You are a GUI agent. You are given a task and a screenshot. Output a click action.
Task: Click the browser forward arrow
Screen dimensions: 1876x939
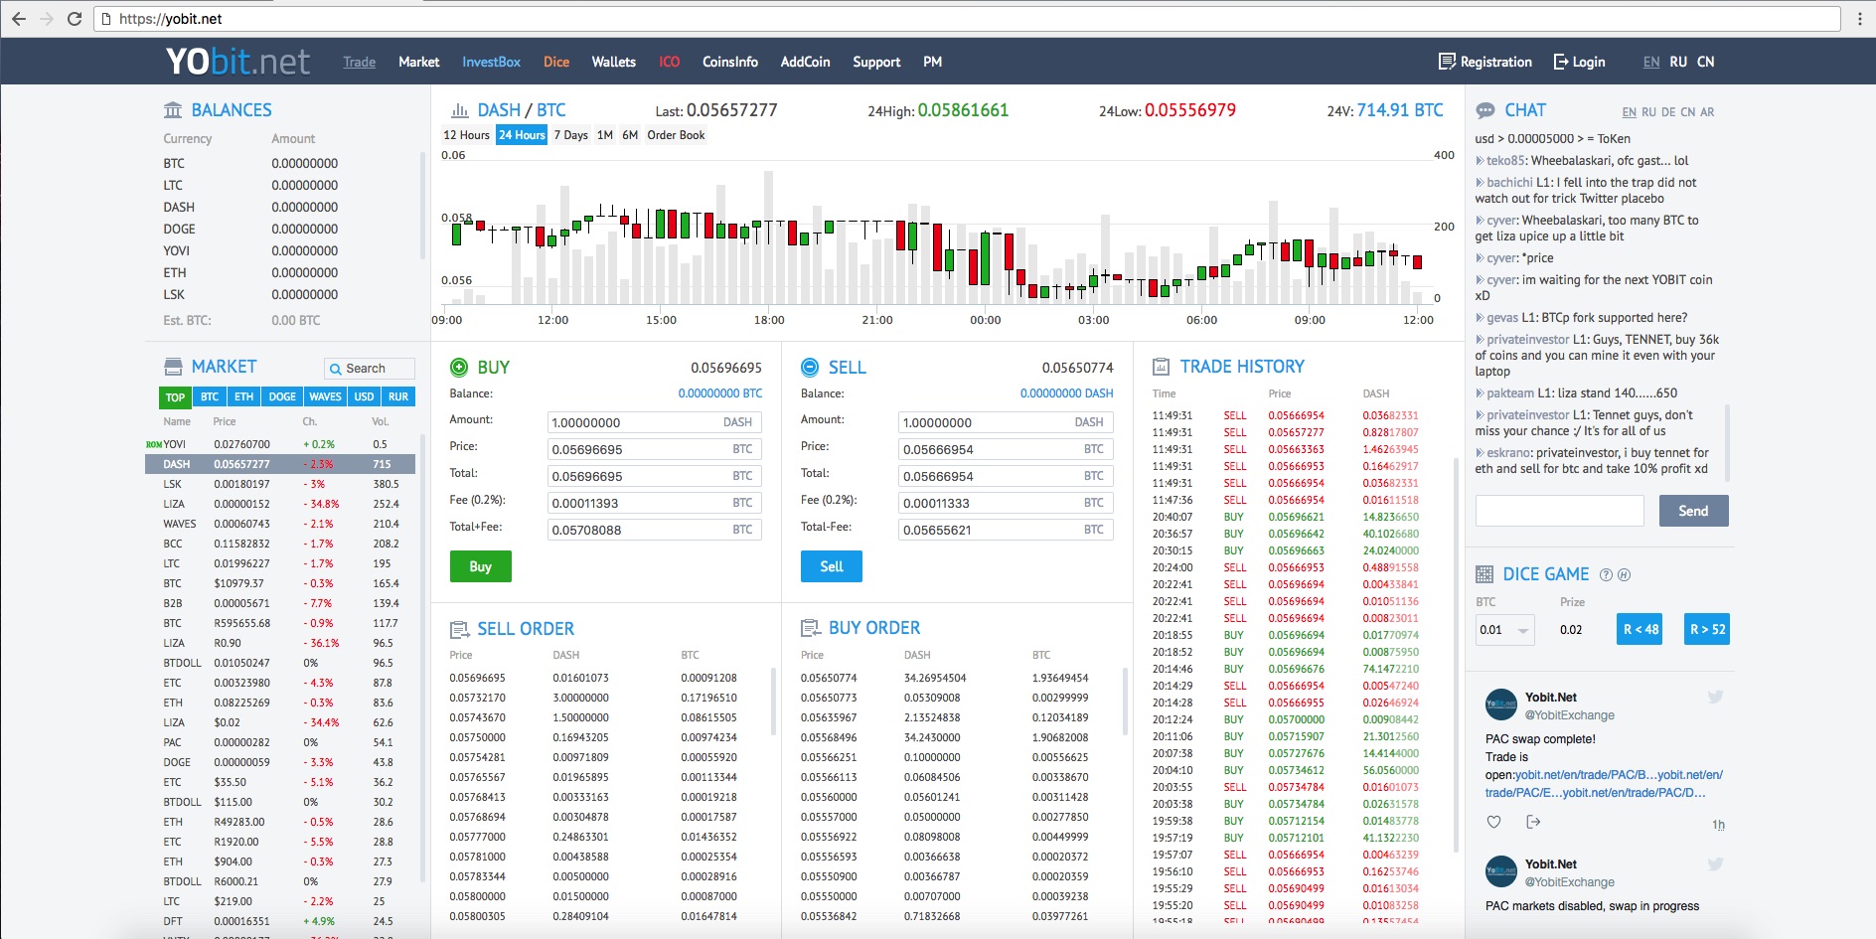[47, 19]
